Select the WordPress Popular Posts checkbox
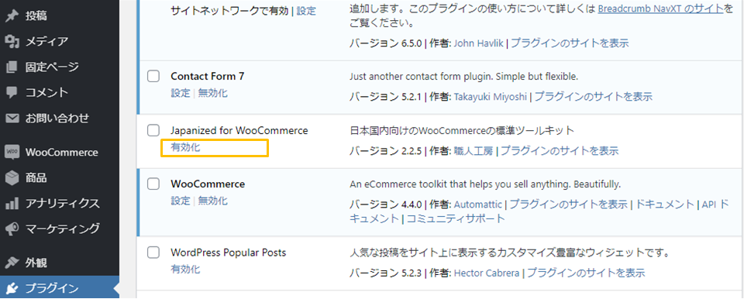The image size is (744, 299). point(153,253)
